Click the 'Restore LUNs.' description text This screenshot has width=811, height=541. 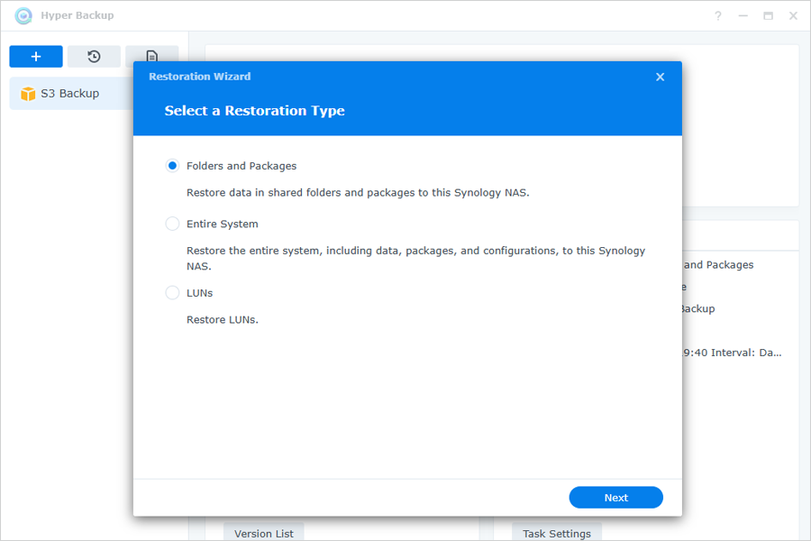(x=223, y=319)
